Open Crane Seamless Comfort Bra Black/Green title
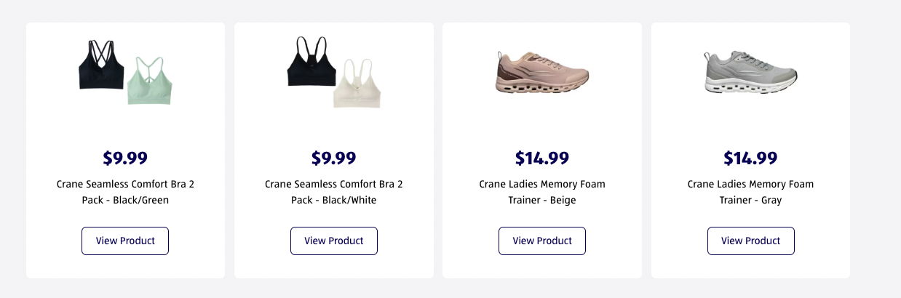Viewport: 901px width, 298px height. [x=125, y=192]
